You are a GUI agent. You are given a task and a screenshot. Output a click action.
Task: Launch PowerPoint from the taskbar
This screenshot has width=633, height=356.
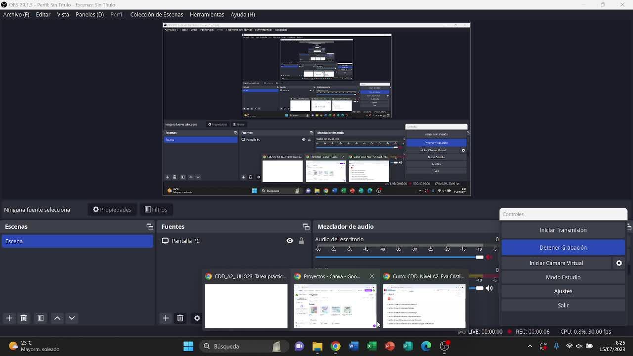point(390,346)
